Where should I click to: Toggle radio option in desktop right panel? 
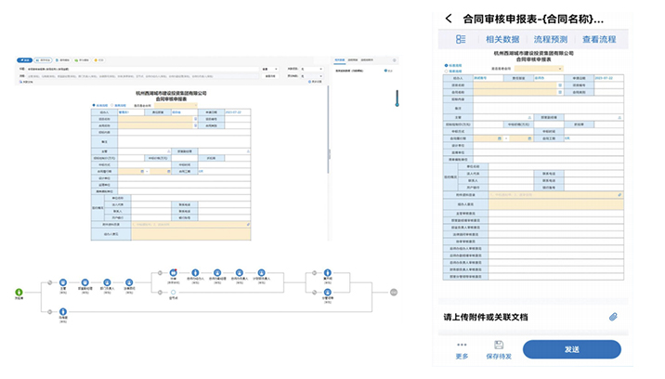pyautogui.click(x=385, y=71)
